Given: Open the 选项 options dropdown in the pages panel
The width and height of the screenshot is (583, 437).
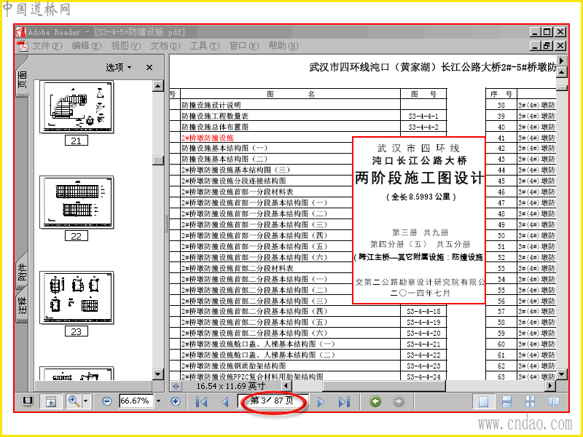Looking at the screenshot, I should [119, 67].
